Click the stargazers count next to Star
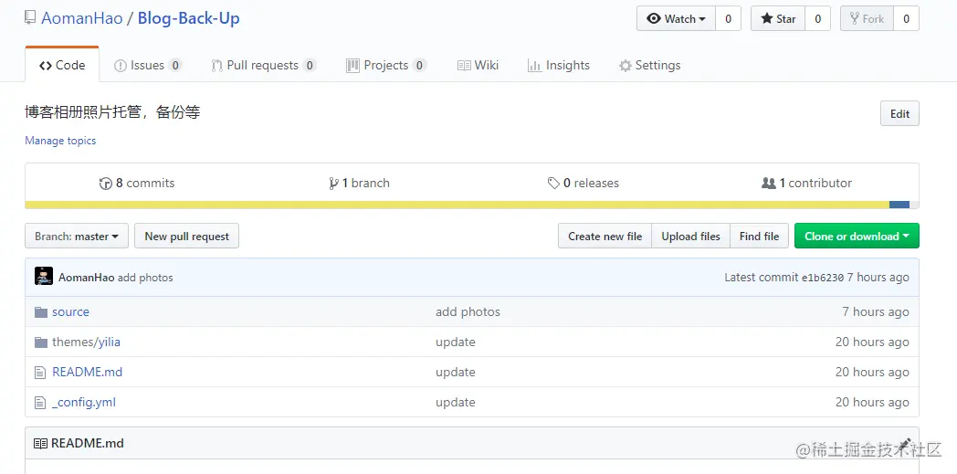Image resolution: width=957 pixels, height=474 pixels. pos(818,19)
